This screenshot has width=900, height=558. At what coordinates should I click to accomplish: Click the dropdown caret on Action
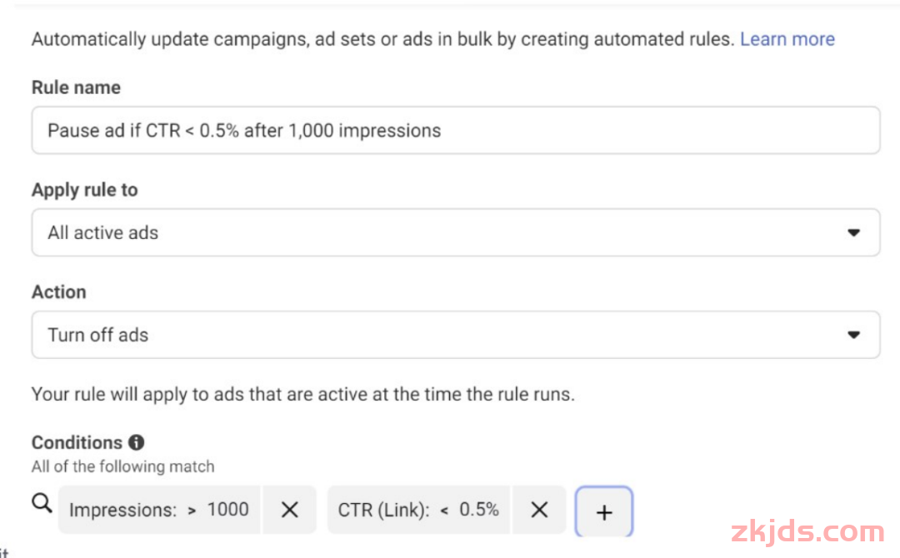[855, 335]
